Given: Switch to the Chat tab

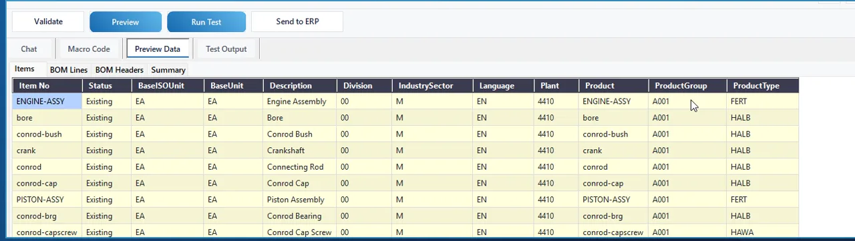Looking at the screenshot, I should pyautogui.click(x=29, y=49).
